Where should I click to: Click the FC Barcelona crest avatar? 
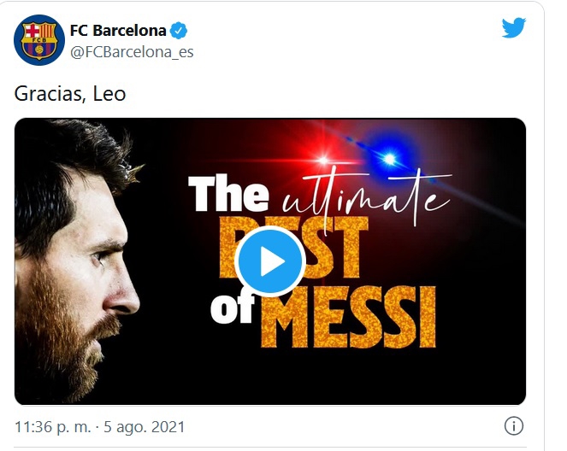click(39, 40)
